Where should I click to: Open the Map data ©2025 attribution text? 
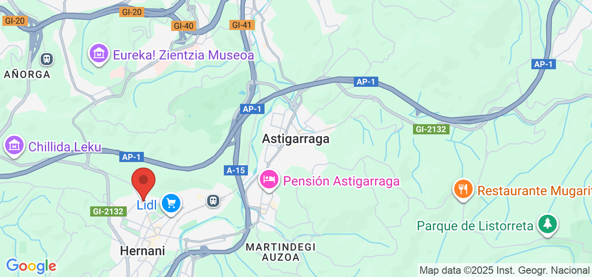click(504, 270)
